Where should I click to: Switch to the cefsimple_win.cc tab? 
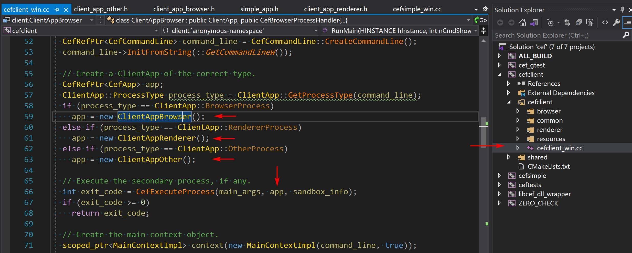[x=417, y=9]
